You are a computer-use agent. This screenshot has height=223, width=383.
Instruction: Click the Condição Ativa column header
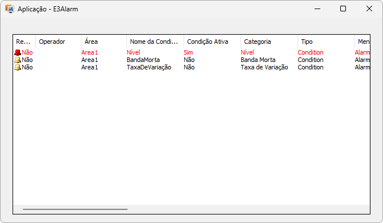(212, 42)
